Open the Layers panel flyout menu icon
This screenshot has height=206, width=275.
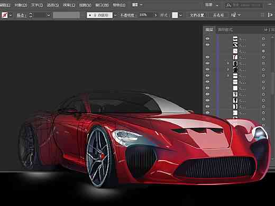(x=272, y=30)
